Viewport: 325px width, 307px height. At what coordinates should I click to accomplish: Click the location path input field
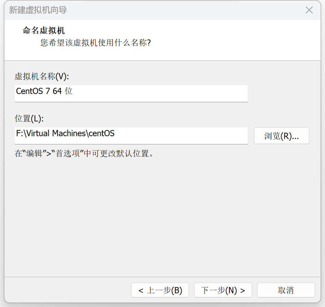131,135
